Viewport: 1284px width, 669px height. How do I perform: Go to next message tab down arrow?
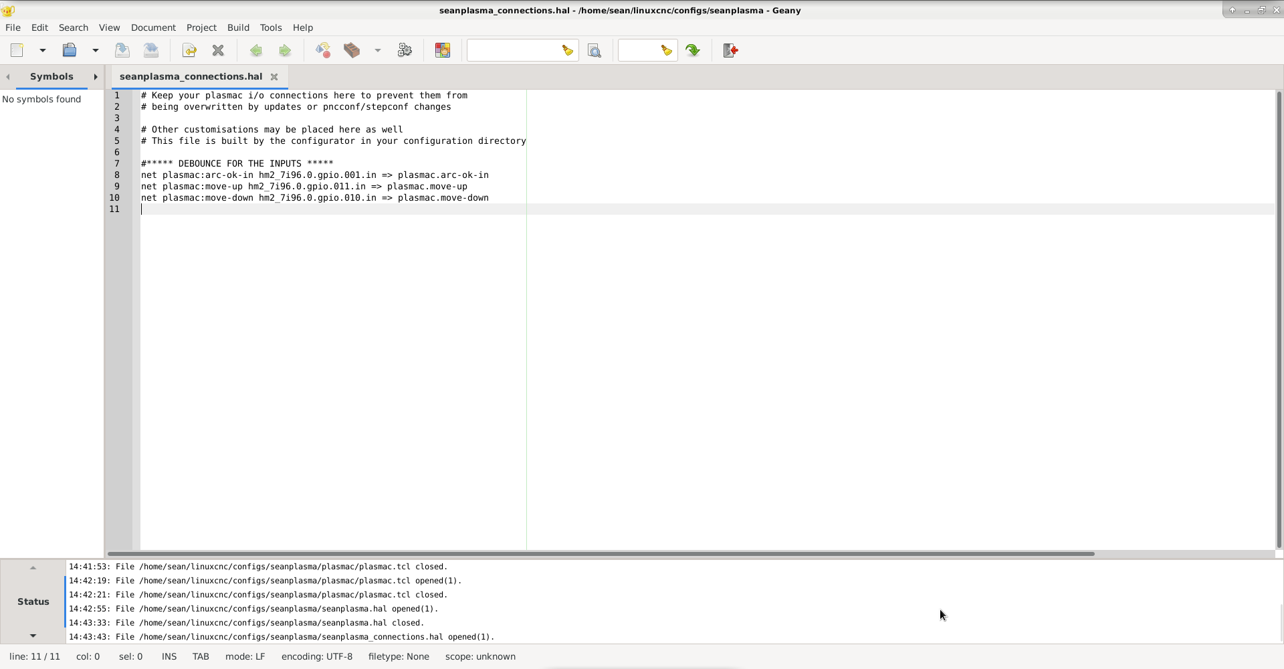33,636
